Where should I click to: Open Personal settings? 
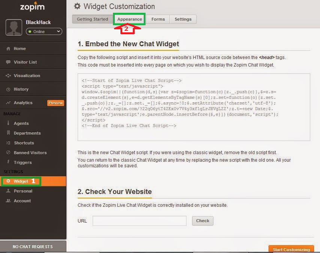click(33, 191)
